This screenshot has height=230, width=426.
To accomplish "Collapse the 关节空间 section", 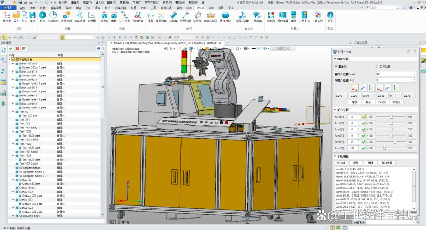I will coord(335,110).
